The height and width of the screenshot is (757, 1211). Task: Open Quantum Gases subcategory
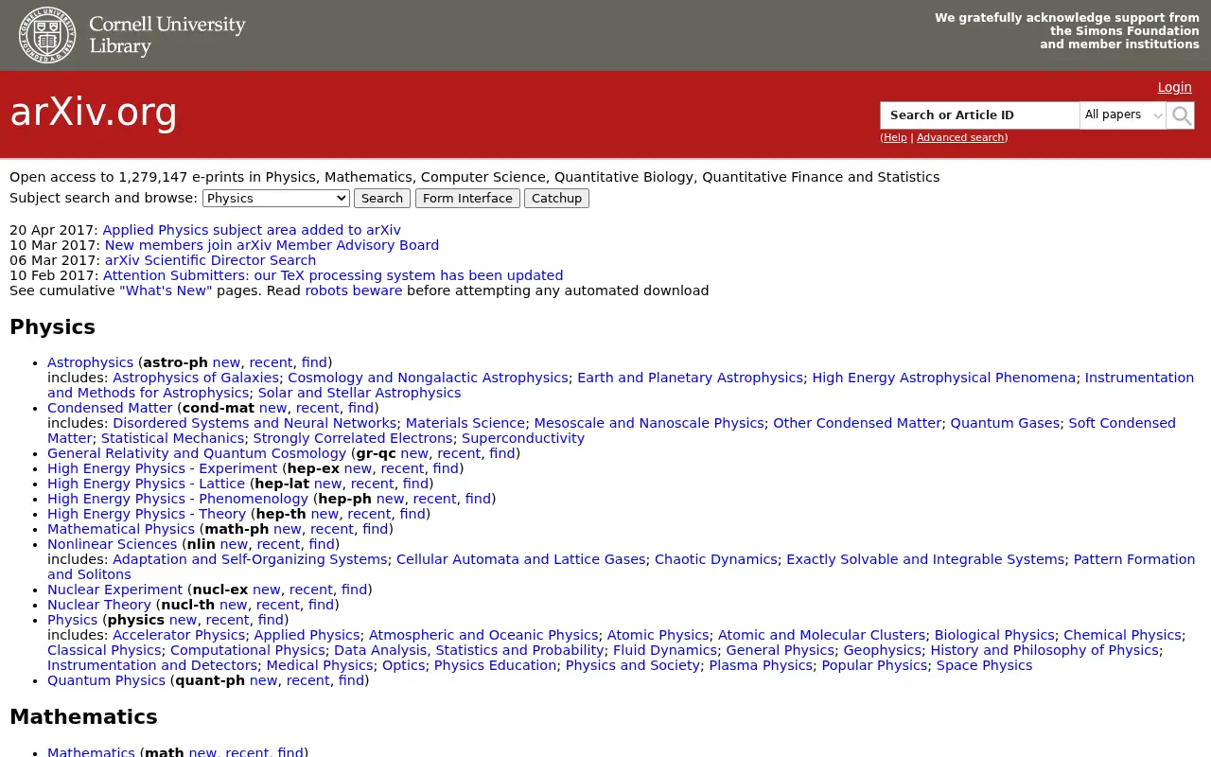1005,423
